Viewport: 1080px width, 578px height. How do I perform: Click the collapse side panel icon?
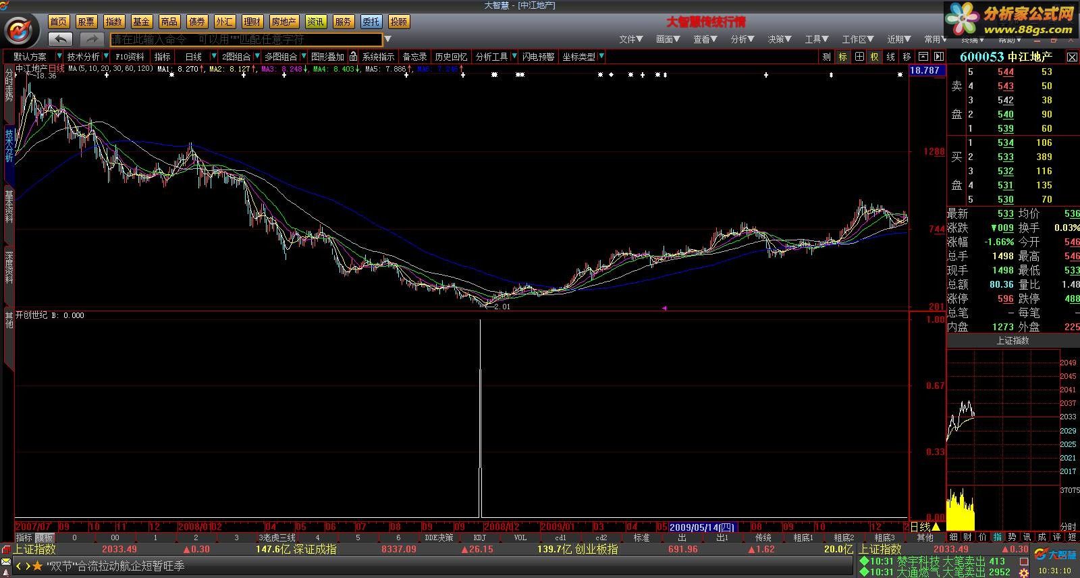coord(938,57)
